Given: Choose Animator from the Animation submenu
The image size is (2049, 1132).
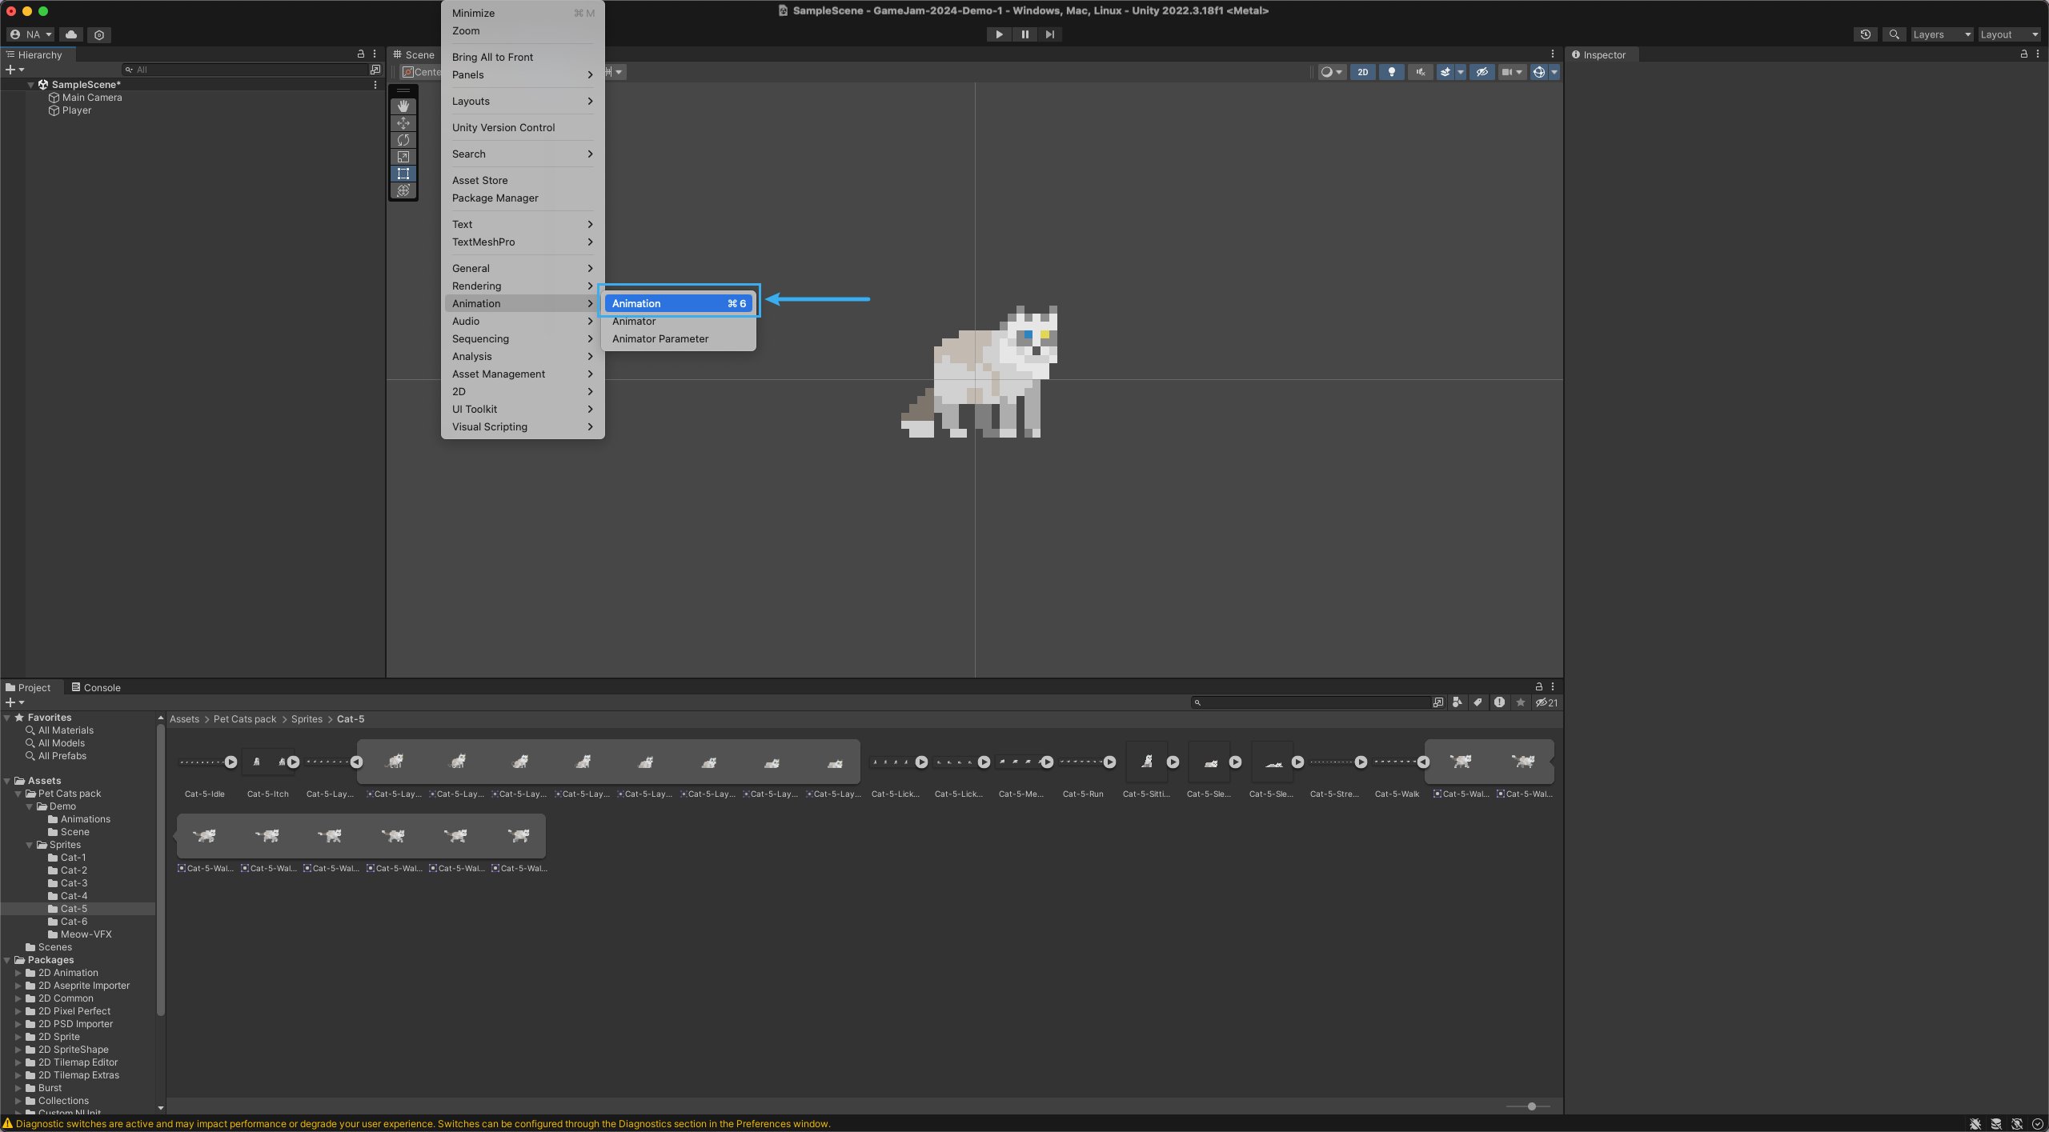Looking at the screenshot, I should [x=634, y=322].
